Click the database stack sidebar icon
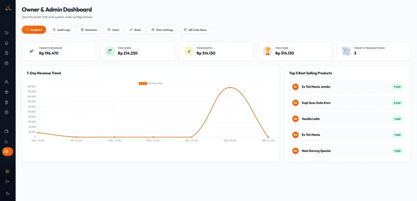The image size is (417, 201). (x=7, y=112)
